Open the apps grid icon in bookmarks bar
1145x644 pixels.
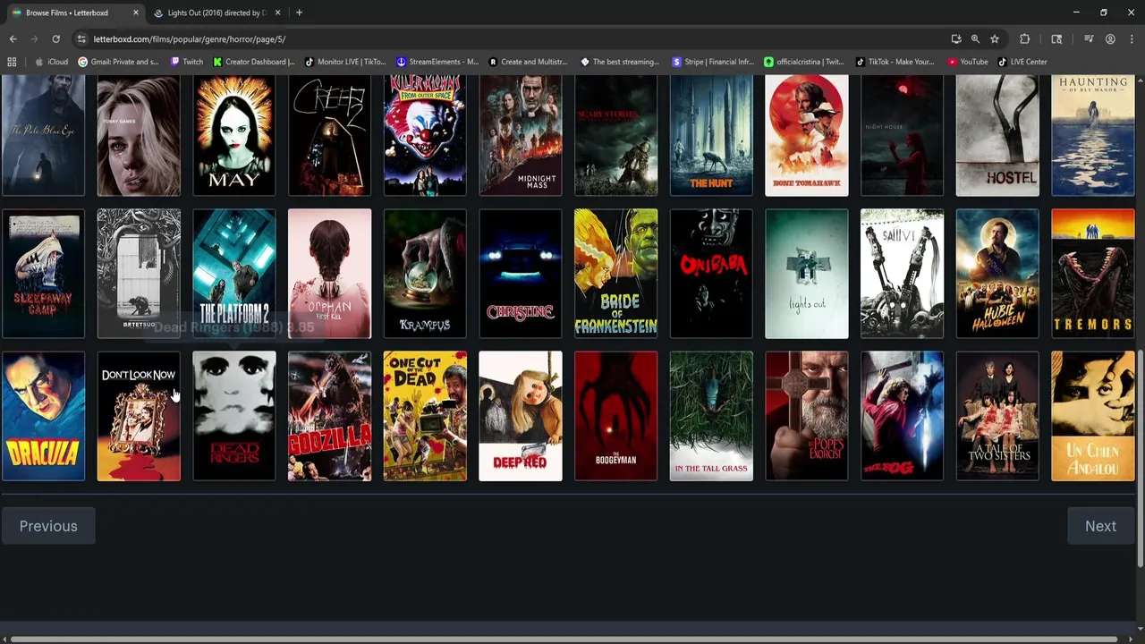tap(12, 62)
